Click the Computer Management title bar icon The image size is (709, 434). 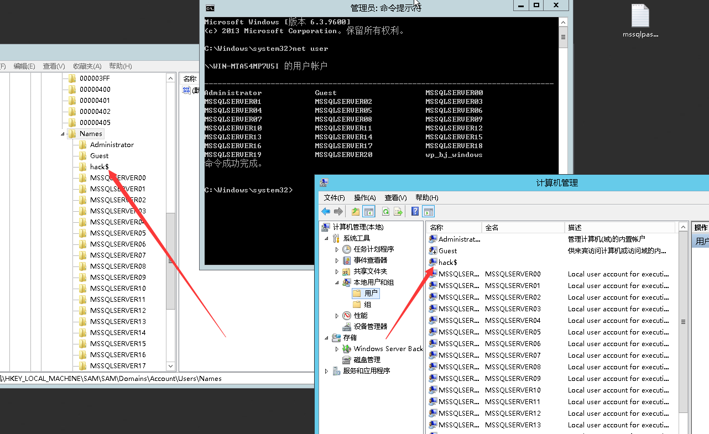(324, 182)
